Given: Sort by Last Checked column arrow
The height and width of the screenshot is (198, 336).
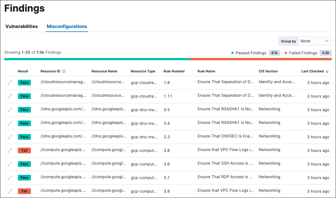Looking at the screenshot, I should tap(327, 71).
